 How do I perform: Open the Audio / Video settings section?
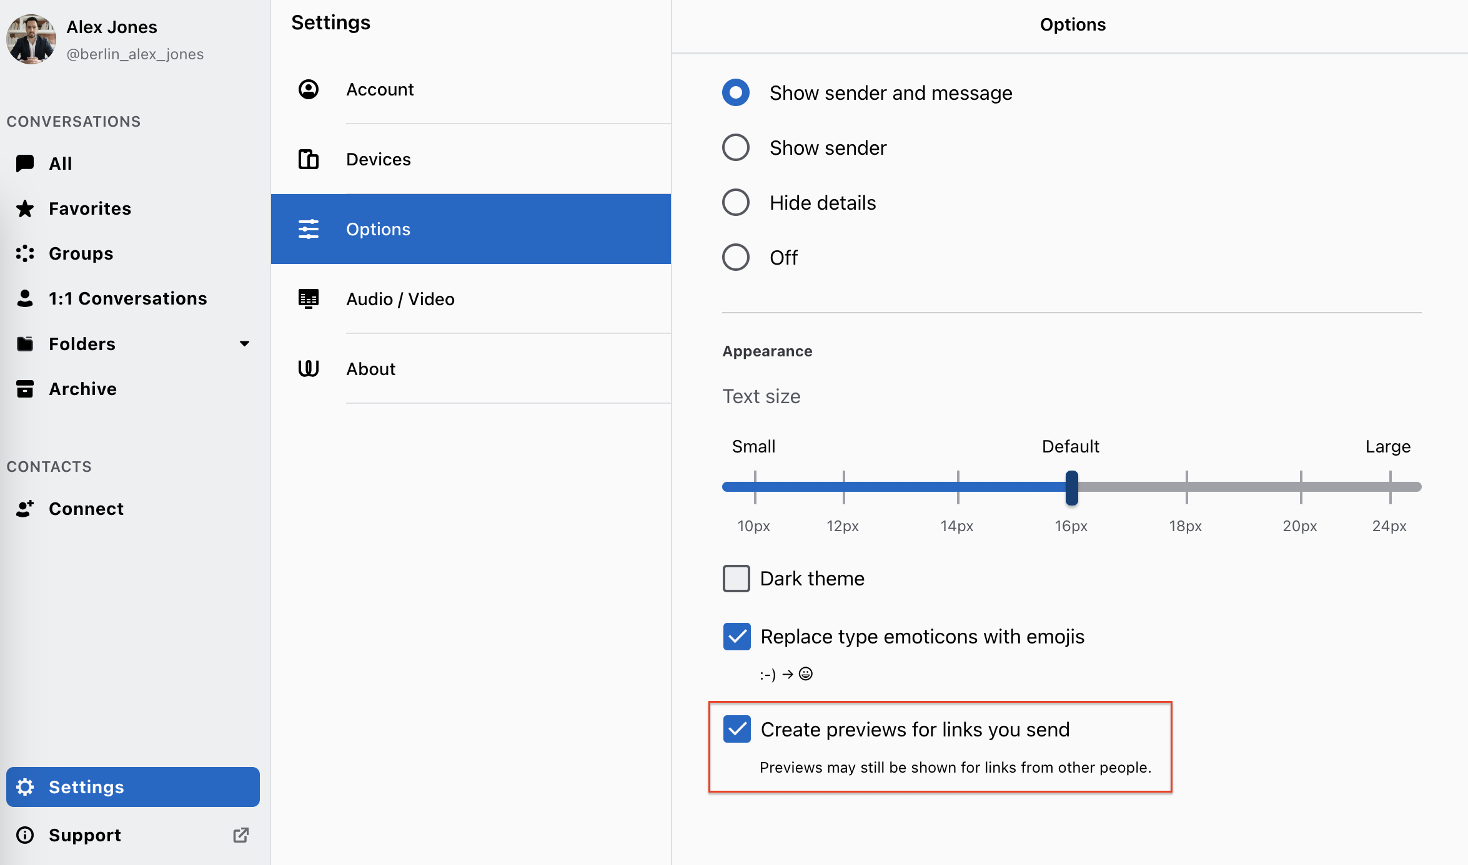[x=471, y=299]
